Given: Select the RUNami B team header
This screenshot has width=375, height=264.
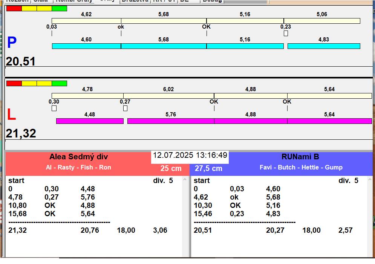Looking at the screenshot, I should 300,157.
